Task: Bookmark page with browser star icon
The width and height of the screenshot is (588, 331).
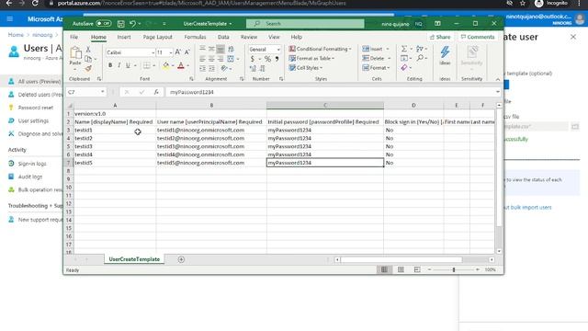Action: pos(523,3)
